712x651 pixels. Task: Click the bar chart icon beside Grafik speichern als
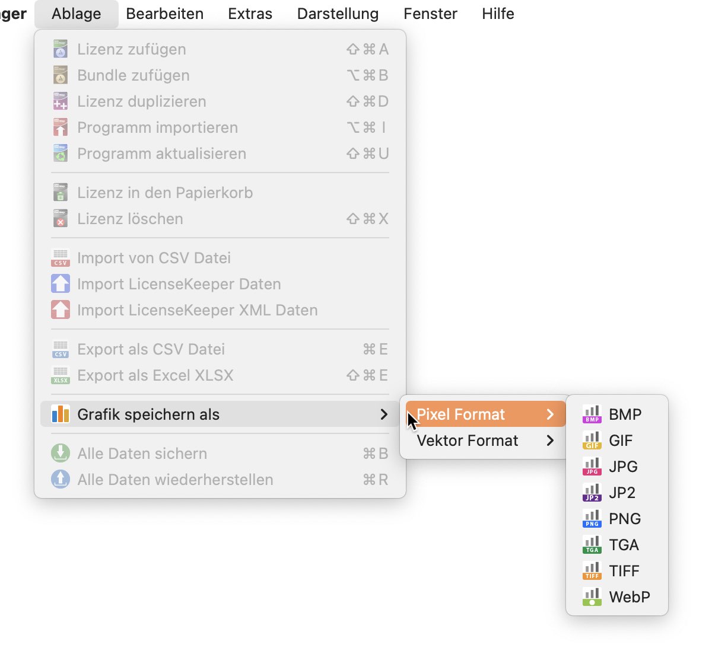point(61,414)
